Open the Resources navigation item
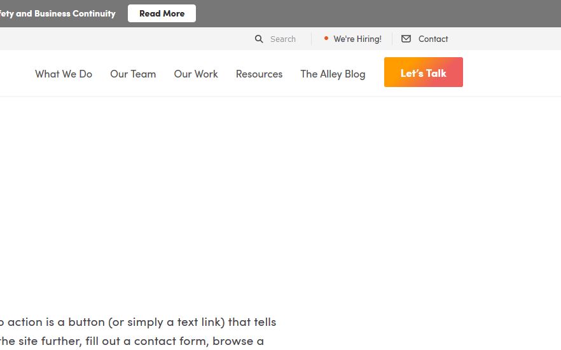 pyautogui.click(x=259, y=74)
